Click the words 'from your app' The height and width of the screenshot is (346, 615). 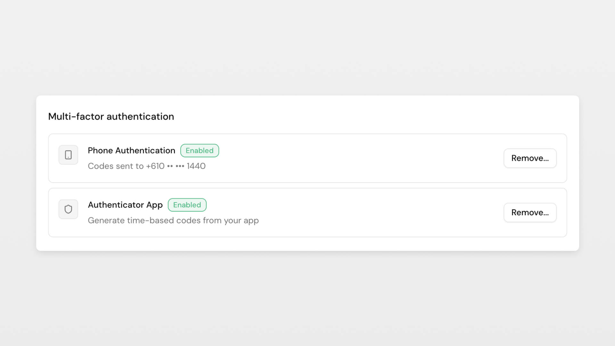(x=231, y=221)
